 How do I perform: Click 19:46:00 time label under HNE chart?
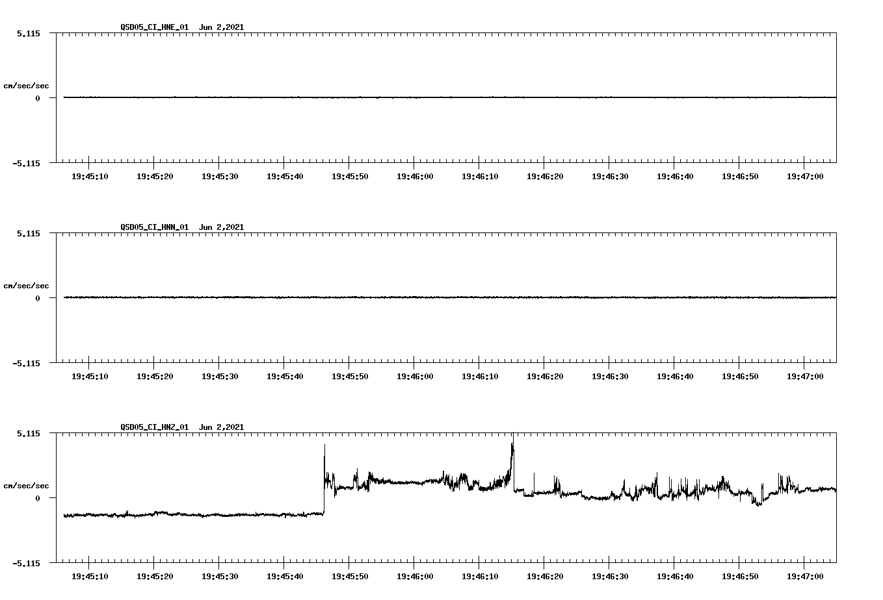click(415, 177)
